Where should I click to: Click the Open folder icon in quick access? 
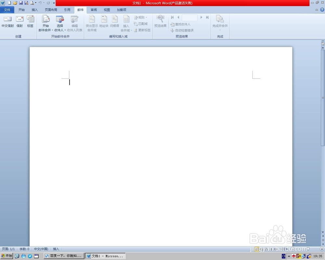[x=15, y=3]
